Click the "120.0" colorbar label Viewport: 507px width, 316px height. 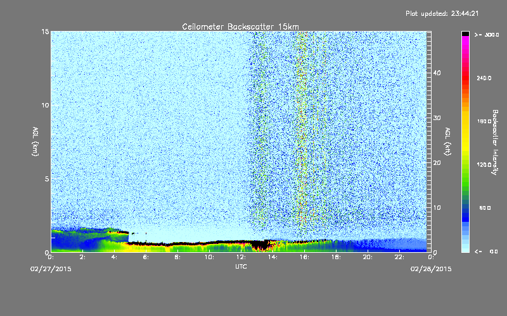484,165
